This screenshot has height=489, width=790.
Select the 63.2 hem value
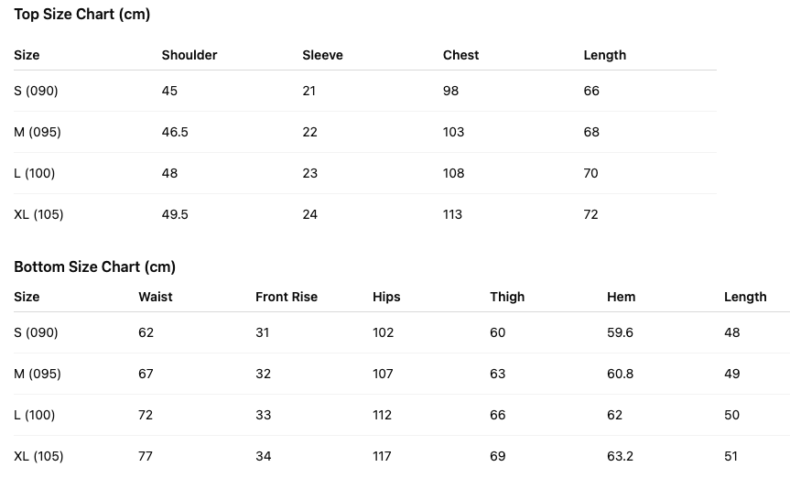[x=620, y=456]
